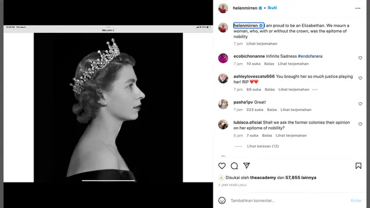View 7 suka on lubisco.oficial comment
This screenshot has width=370, height=208.
pyautogui.click(x=252, y=135)
